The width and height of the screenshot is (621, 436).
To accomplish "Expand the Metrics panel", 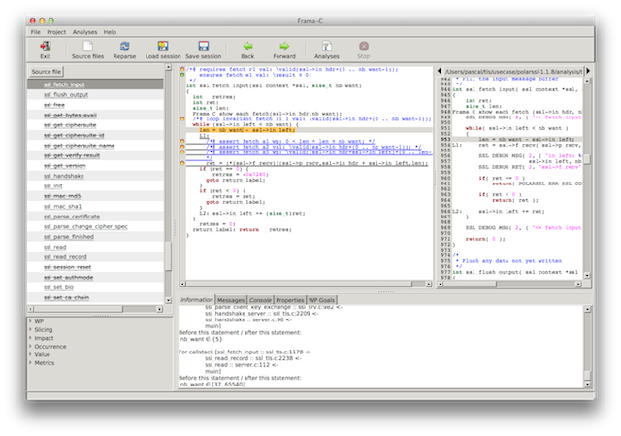I will (x=30, y=362).
